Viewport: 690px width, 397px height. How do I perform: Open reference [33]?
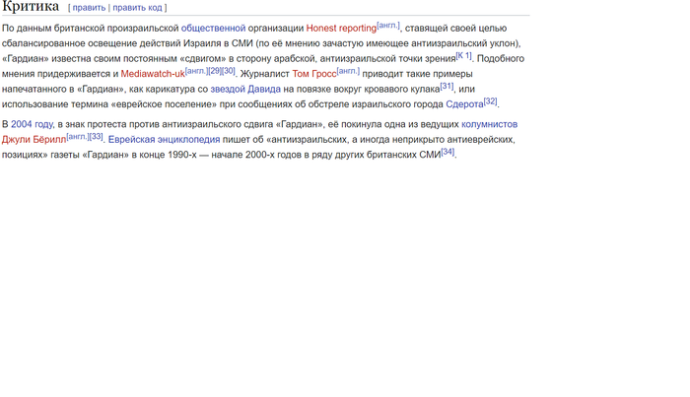pyautogui.click(x=96, y=136)
